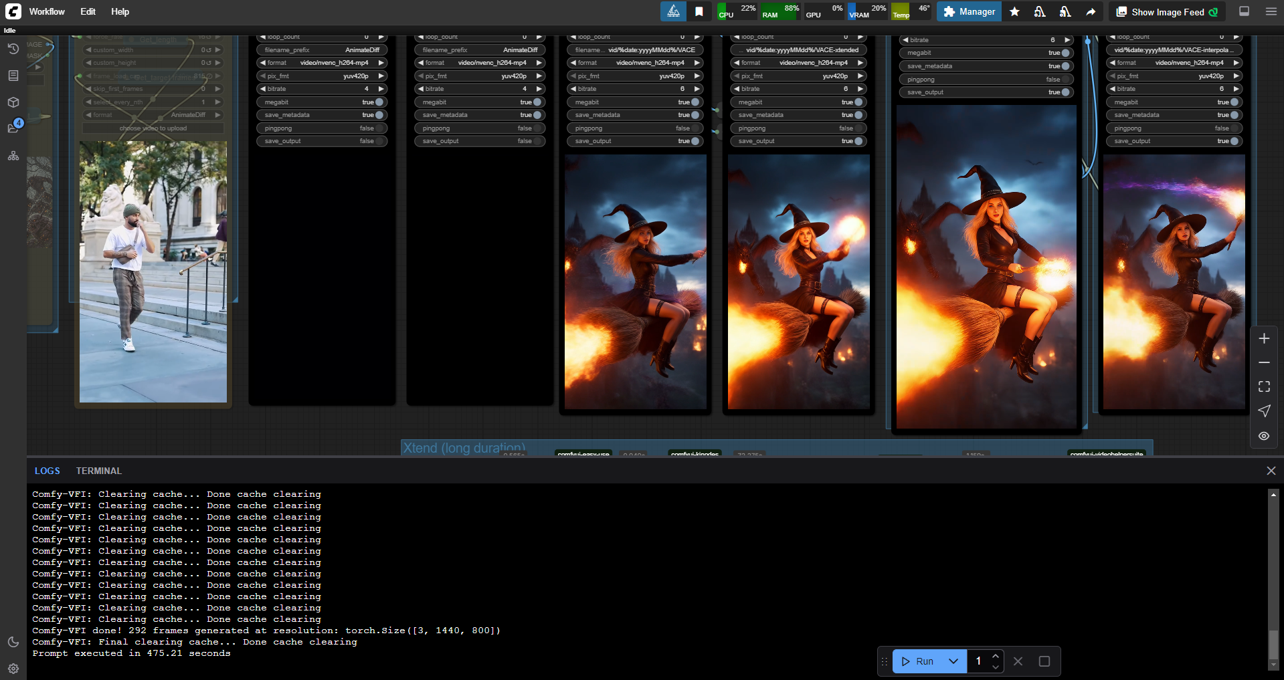Open the queue history sidebar icon
This screenshot has width=1284, height=680.
pos(13,49)
